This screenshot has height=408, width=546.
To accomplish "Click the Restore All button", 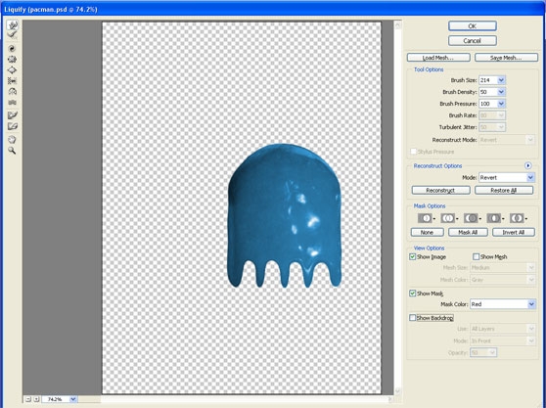I will click(504, 191).
